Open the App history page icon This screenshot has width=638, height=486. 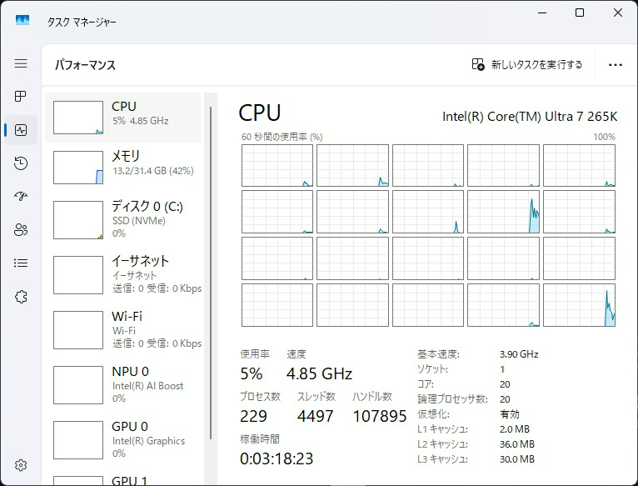tap(21, 163)
